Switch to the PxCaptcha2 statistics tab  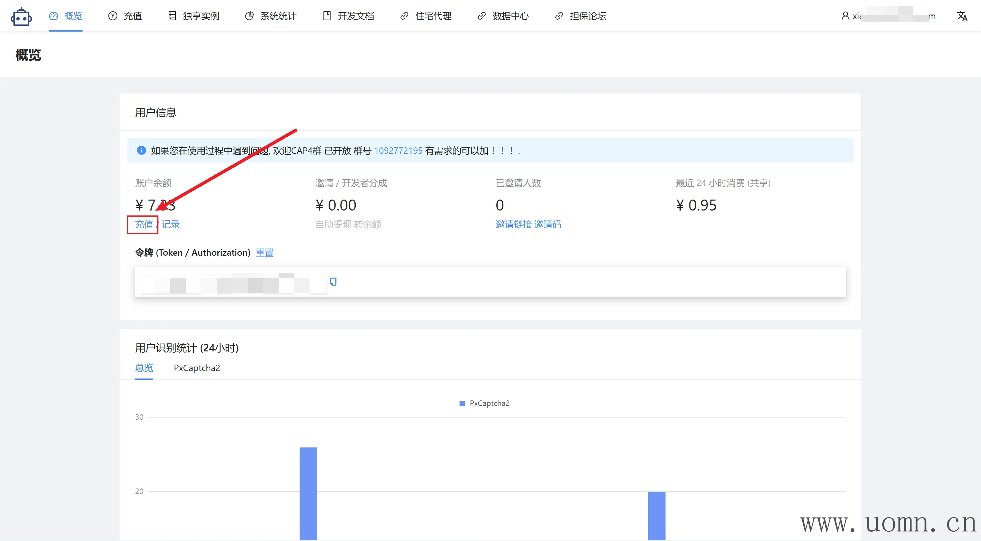[x=197, y=368]
